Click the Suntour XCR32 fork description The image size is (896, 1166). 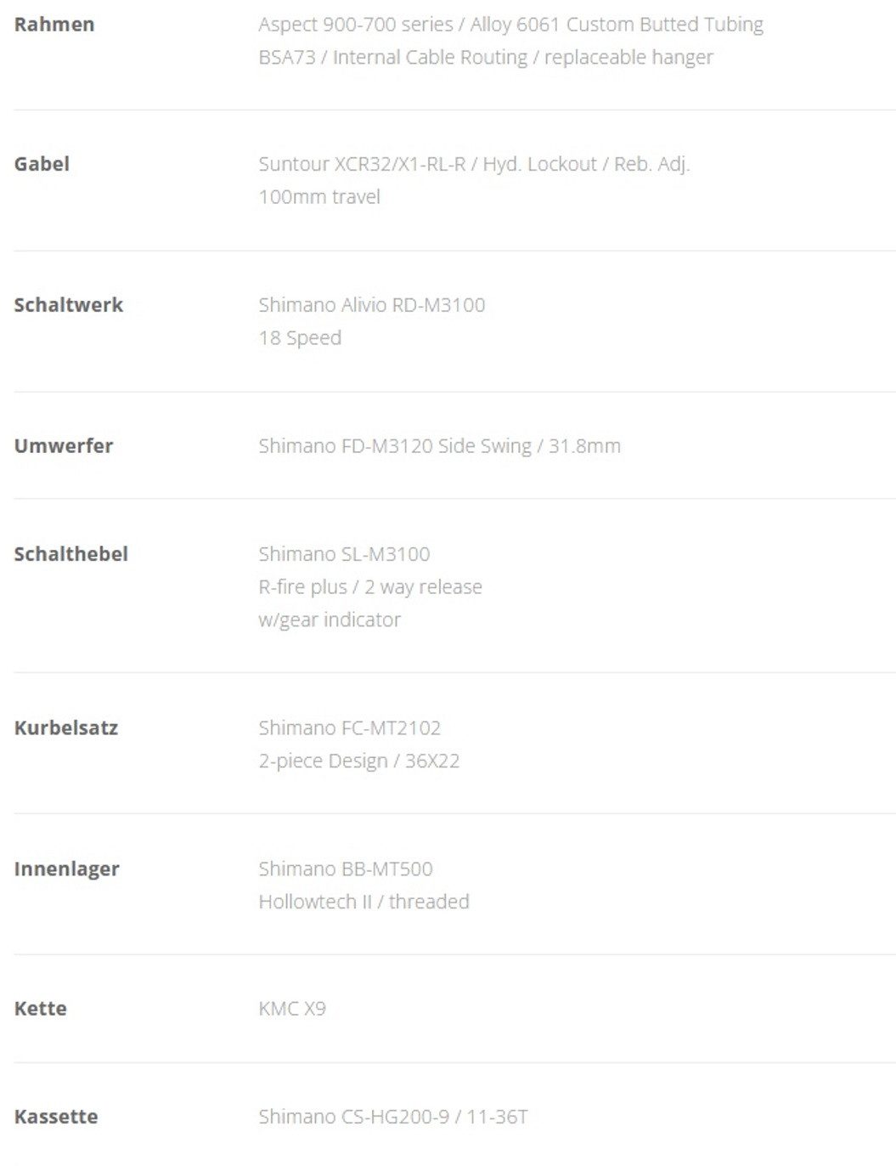click(x=474, y=164)
